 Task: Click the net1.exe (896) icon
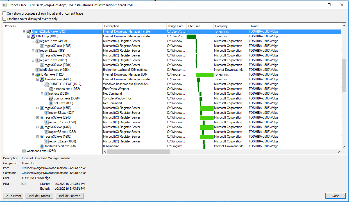(51, 103)
